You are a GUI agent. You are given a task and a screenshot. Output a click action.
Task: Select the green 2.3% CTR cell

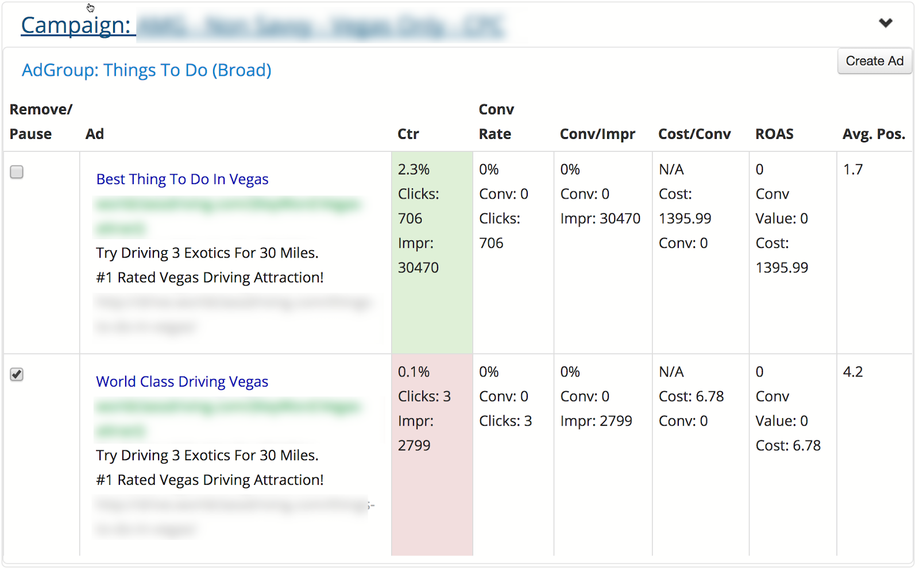[x=432, y=252]
